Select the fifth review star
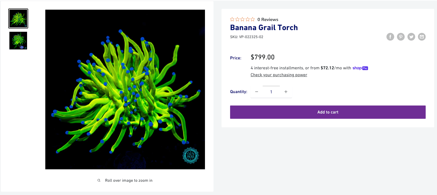The width and height of the screenshot is (437, 195). [252, 19]
